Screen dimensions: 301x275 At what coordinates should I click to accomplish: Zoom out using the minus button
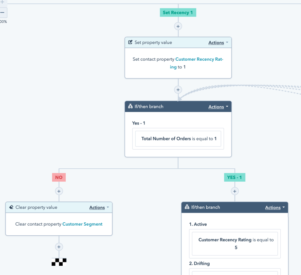pyautogui.click(x=2, y=13)
